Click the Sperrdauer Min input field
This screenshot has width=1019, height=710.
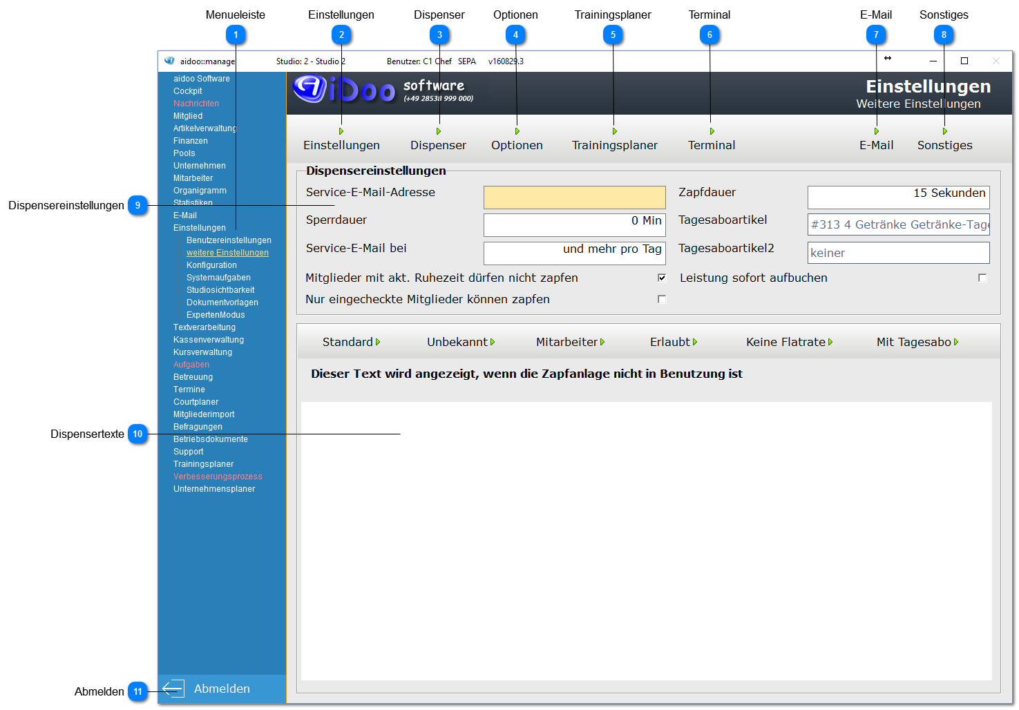[575, 225]
